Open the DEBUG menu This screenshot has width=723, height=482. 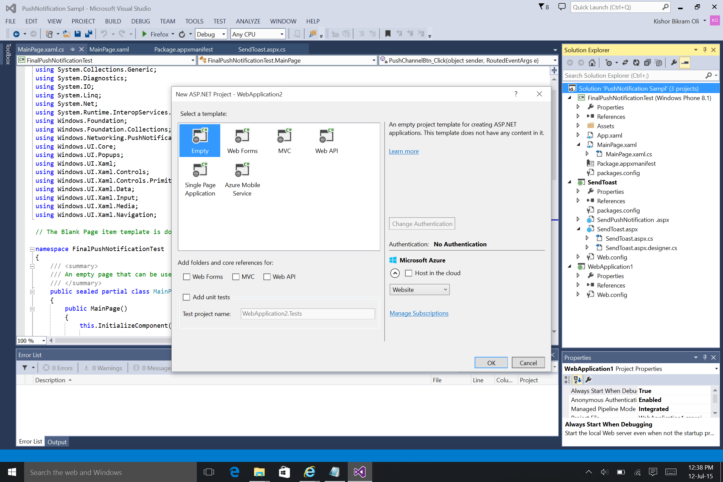[x=140, y=21]
